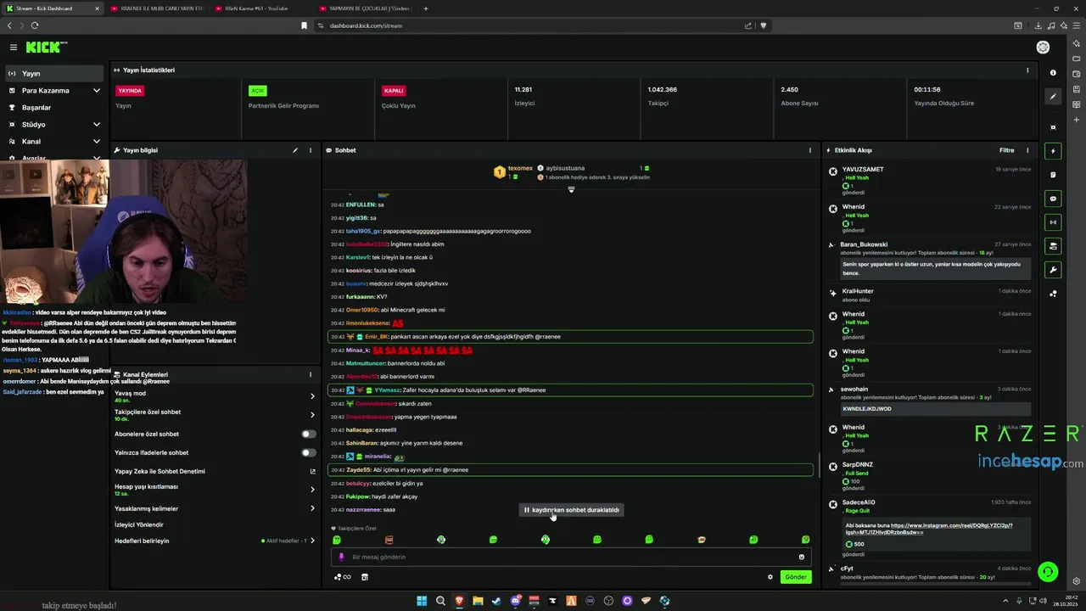Open Yavaş mod settings arrow
Screen dimensions: 1086x611
point(312,396)
